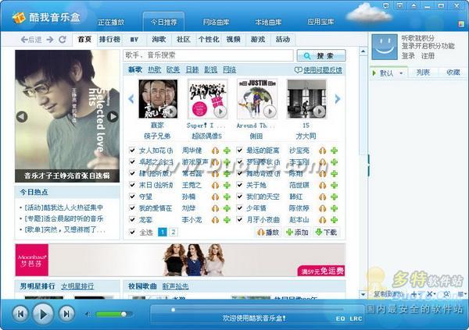This screenshot has width=469, height=330.
Task: Open the EQ equalizer
Action: coord(340,318)
